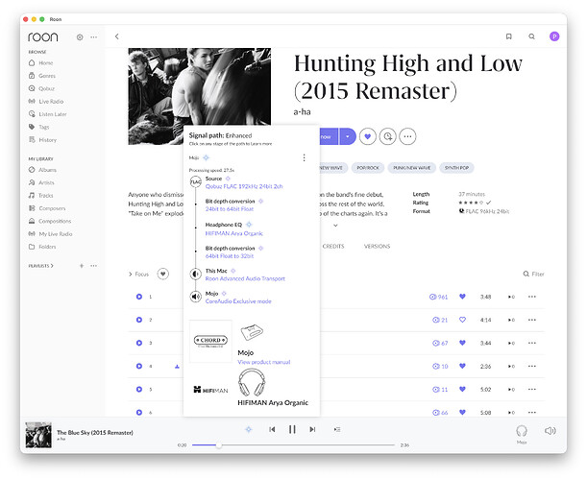This screenshot has width=587, height=479.
Task: Switch to the Versions tab
Action: coord(377,246)
